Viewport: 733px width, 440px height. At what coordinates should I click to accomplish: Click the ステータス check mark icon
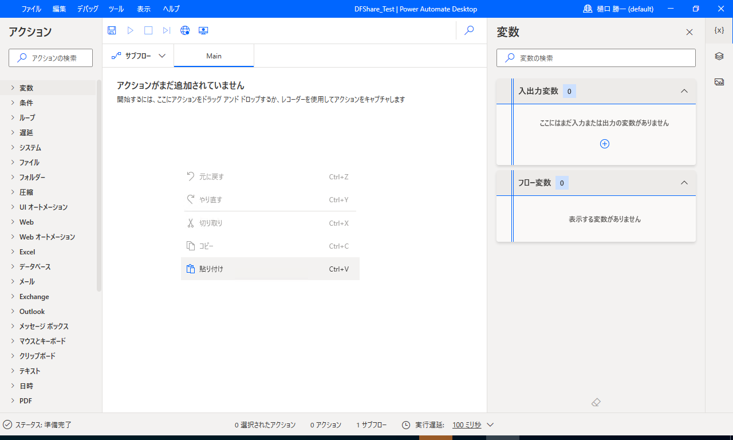coord(7,425)
